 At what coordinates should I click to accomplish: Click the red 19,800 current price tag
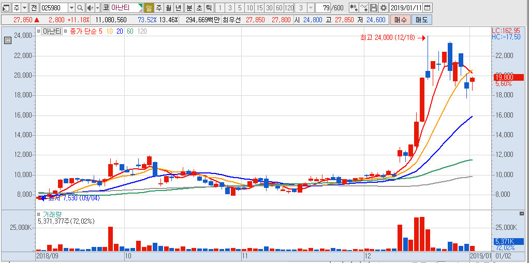pos(508,77)
